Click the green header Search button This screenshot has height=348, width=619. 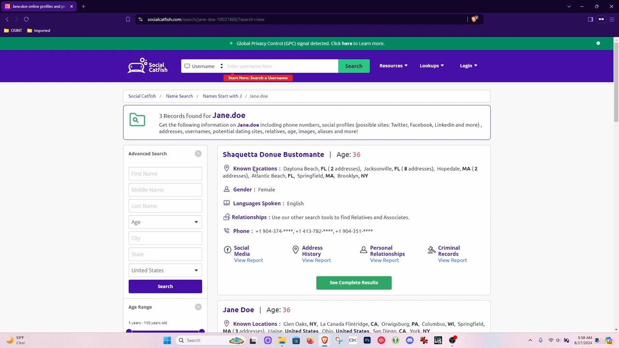click(354, 66)
